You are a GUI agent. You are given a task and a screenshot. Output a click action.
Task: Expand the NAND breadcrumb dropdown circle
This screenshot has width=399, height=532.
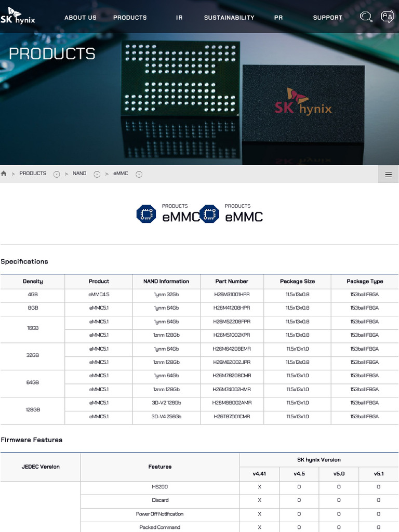tap(97, 174)
